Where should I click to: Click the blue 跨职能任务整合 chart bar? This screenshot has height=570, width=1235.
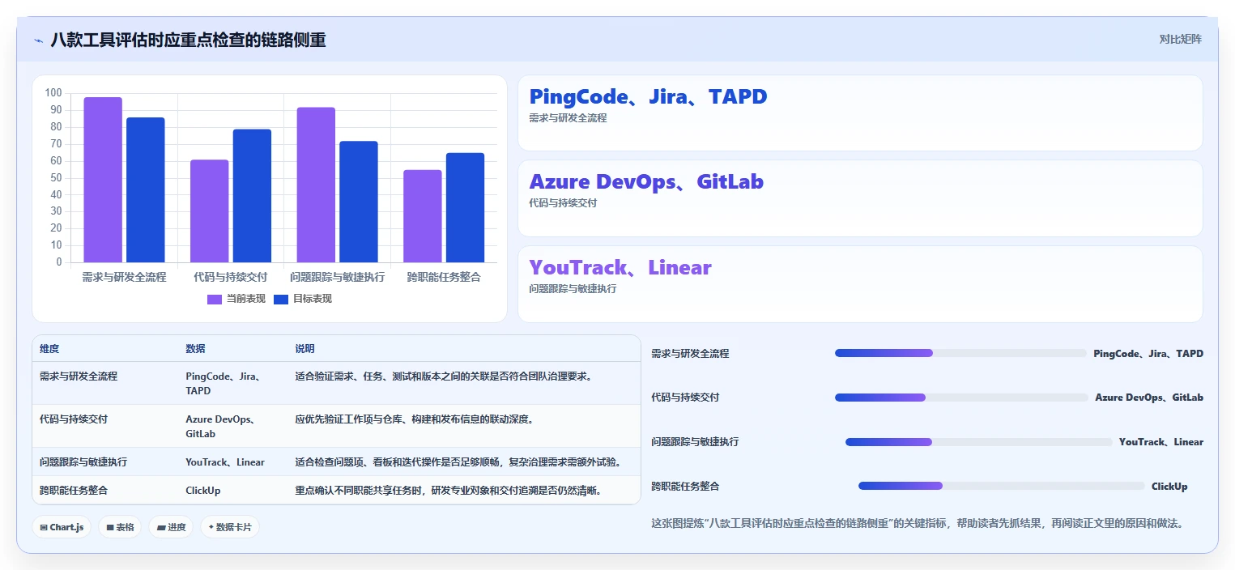[465, 207]
